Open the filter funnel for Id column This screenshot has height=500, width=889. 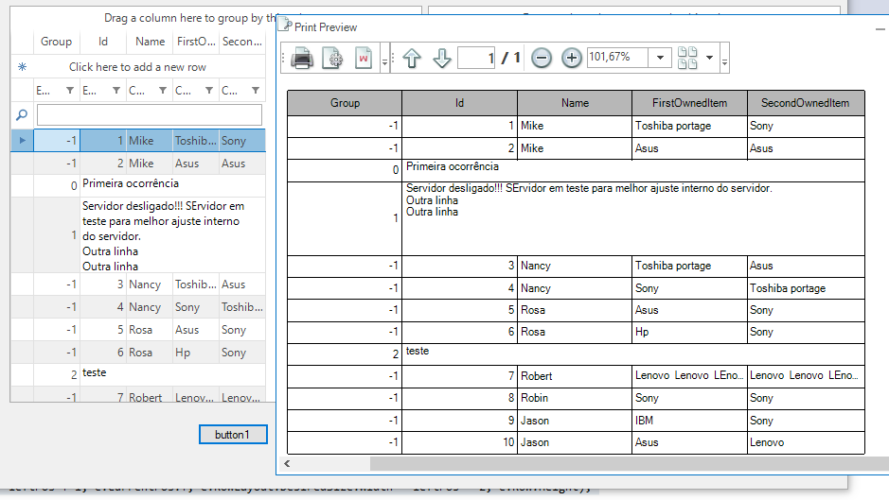tap(116, 91)
